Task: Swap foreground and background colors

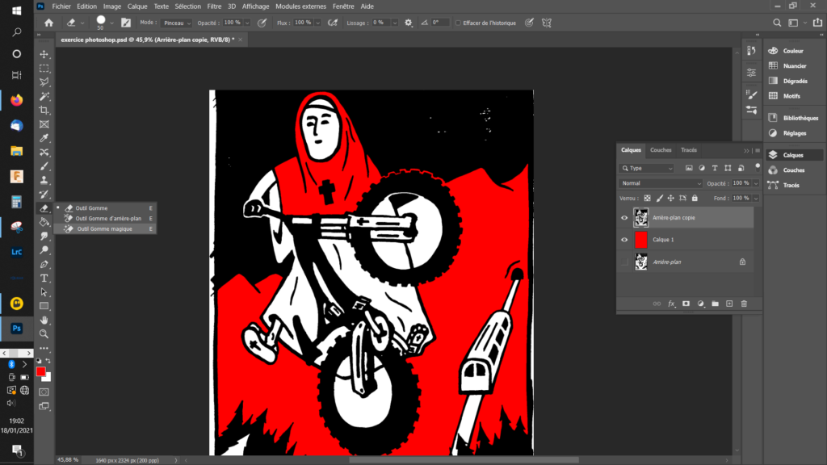Action: tap(48, 361)
